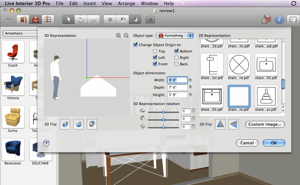Open the Arrange menu

(x=126, y=3)
